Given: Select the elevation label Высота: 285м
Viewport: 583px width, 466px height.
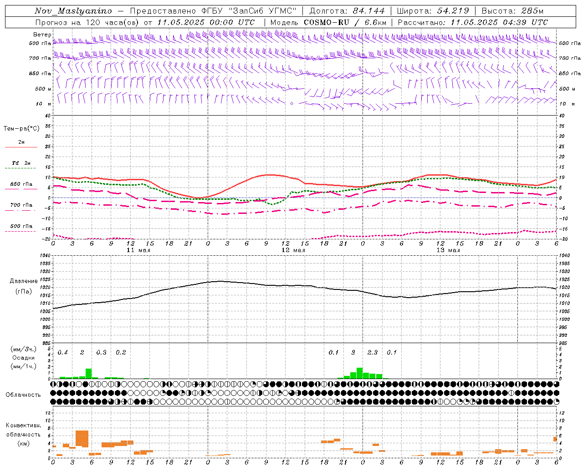Looking at the screenshot, I should [512, 11].
